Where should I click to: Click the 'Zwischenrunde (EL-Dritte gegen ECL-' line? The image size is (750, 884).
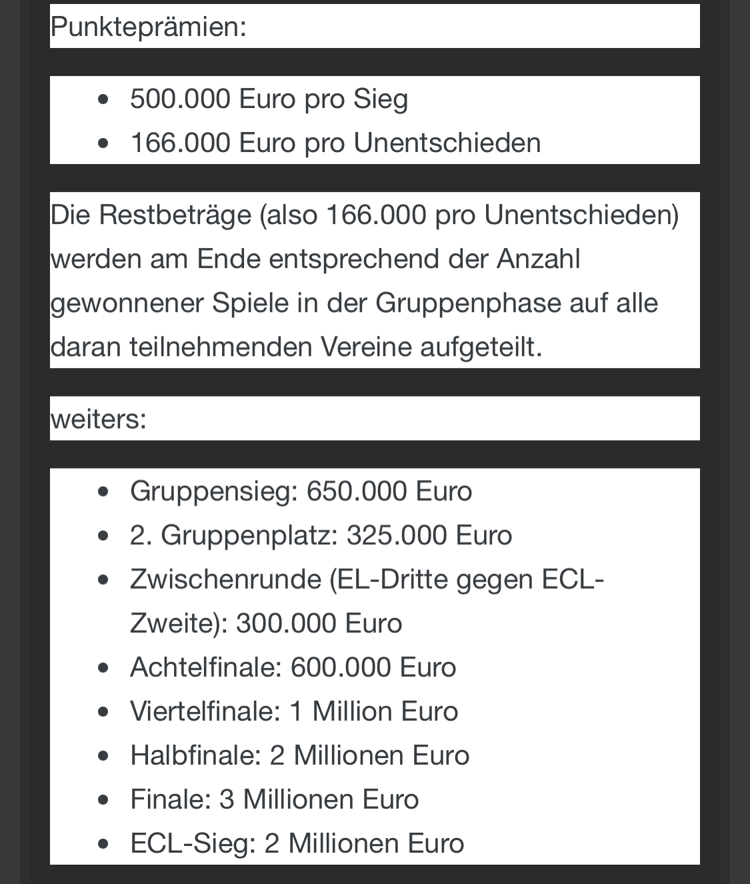pos(367,579)
